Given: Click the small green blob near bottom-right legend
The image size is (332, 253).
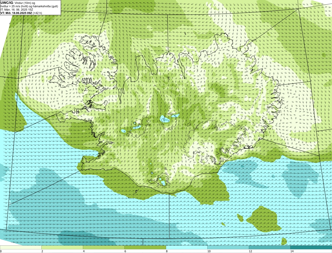Looking at the screenshot, I should 284,241.
